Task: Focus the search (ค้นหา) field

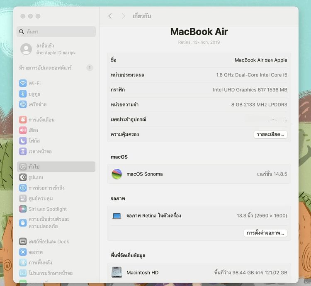Action: point(56,32)
